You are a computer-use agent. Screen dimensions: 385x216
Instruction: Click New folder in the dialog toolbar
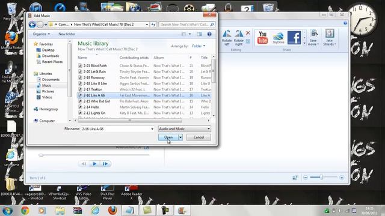click(x=67, y=34)
